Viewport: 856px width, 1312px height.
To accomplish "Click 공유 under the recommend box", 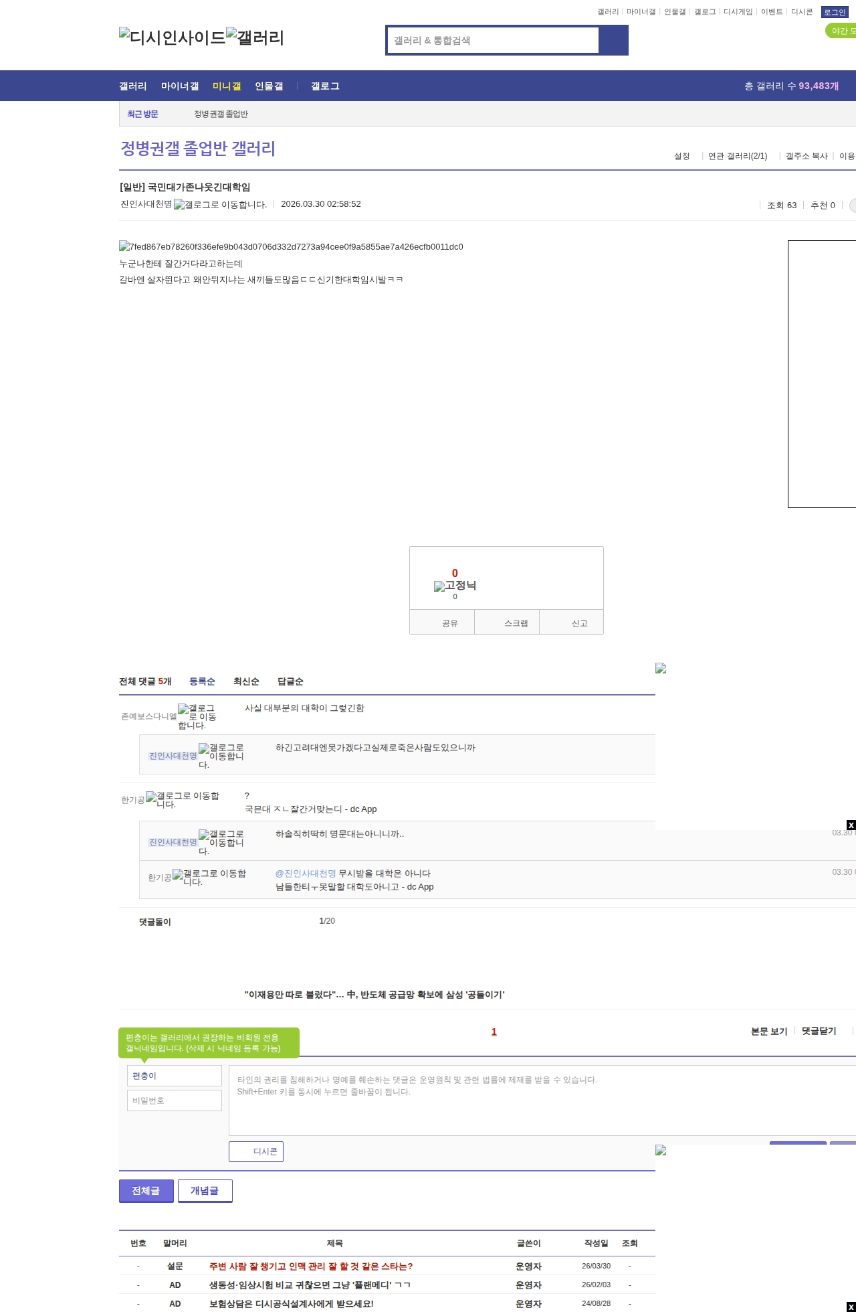I will (442, 623).
